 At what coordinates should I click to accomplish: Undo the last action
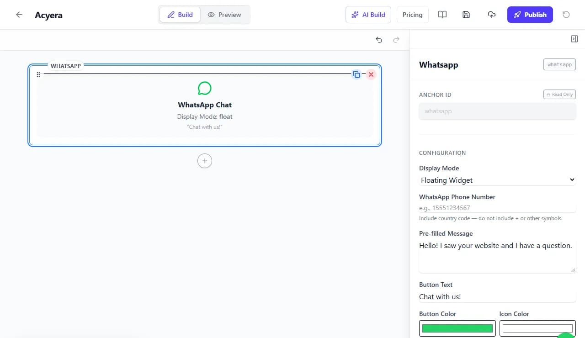tap(379, 40)
